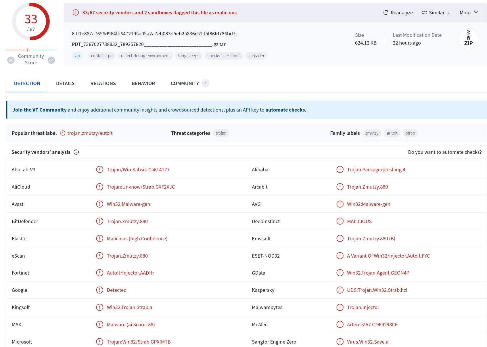Click the 22 hours ago modification value
487x347 pixels.
(x=407, y=43)
